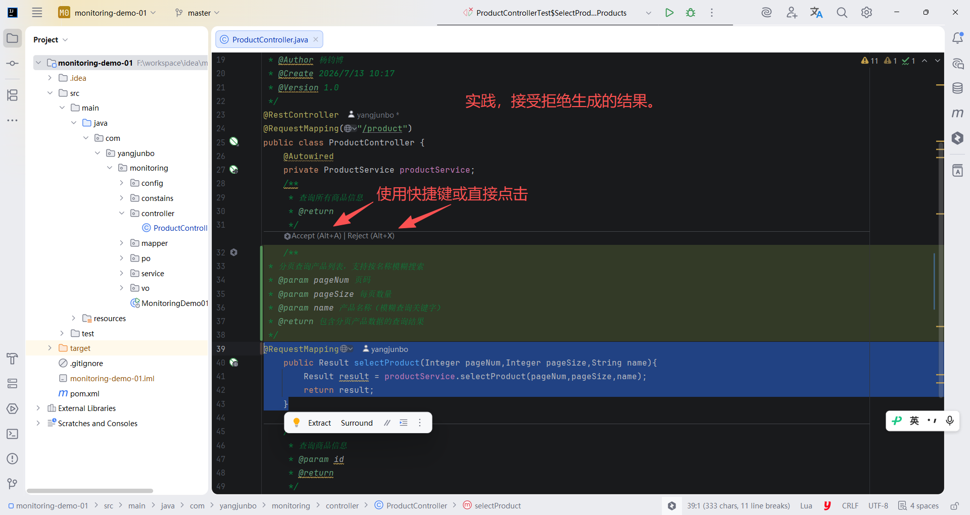
Task: Show more tool windows ellipsis
Action: pyautogui.click(x=13, y=120)
